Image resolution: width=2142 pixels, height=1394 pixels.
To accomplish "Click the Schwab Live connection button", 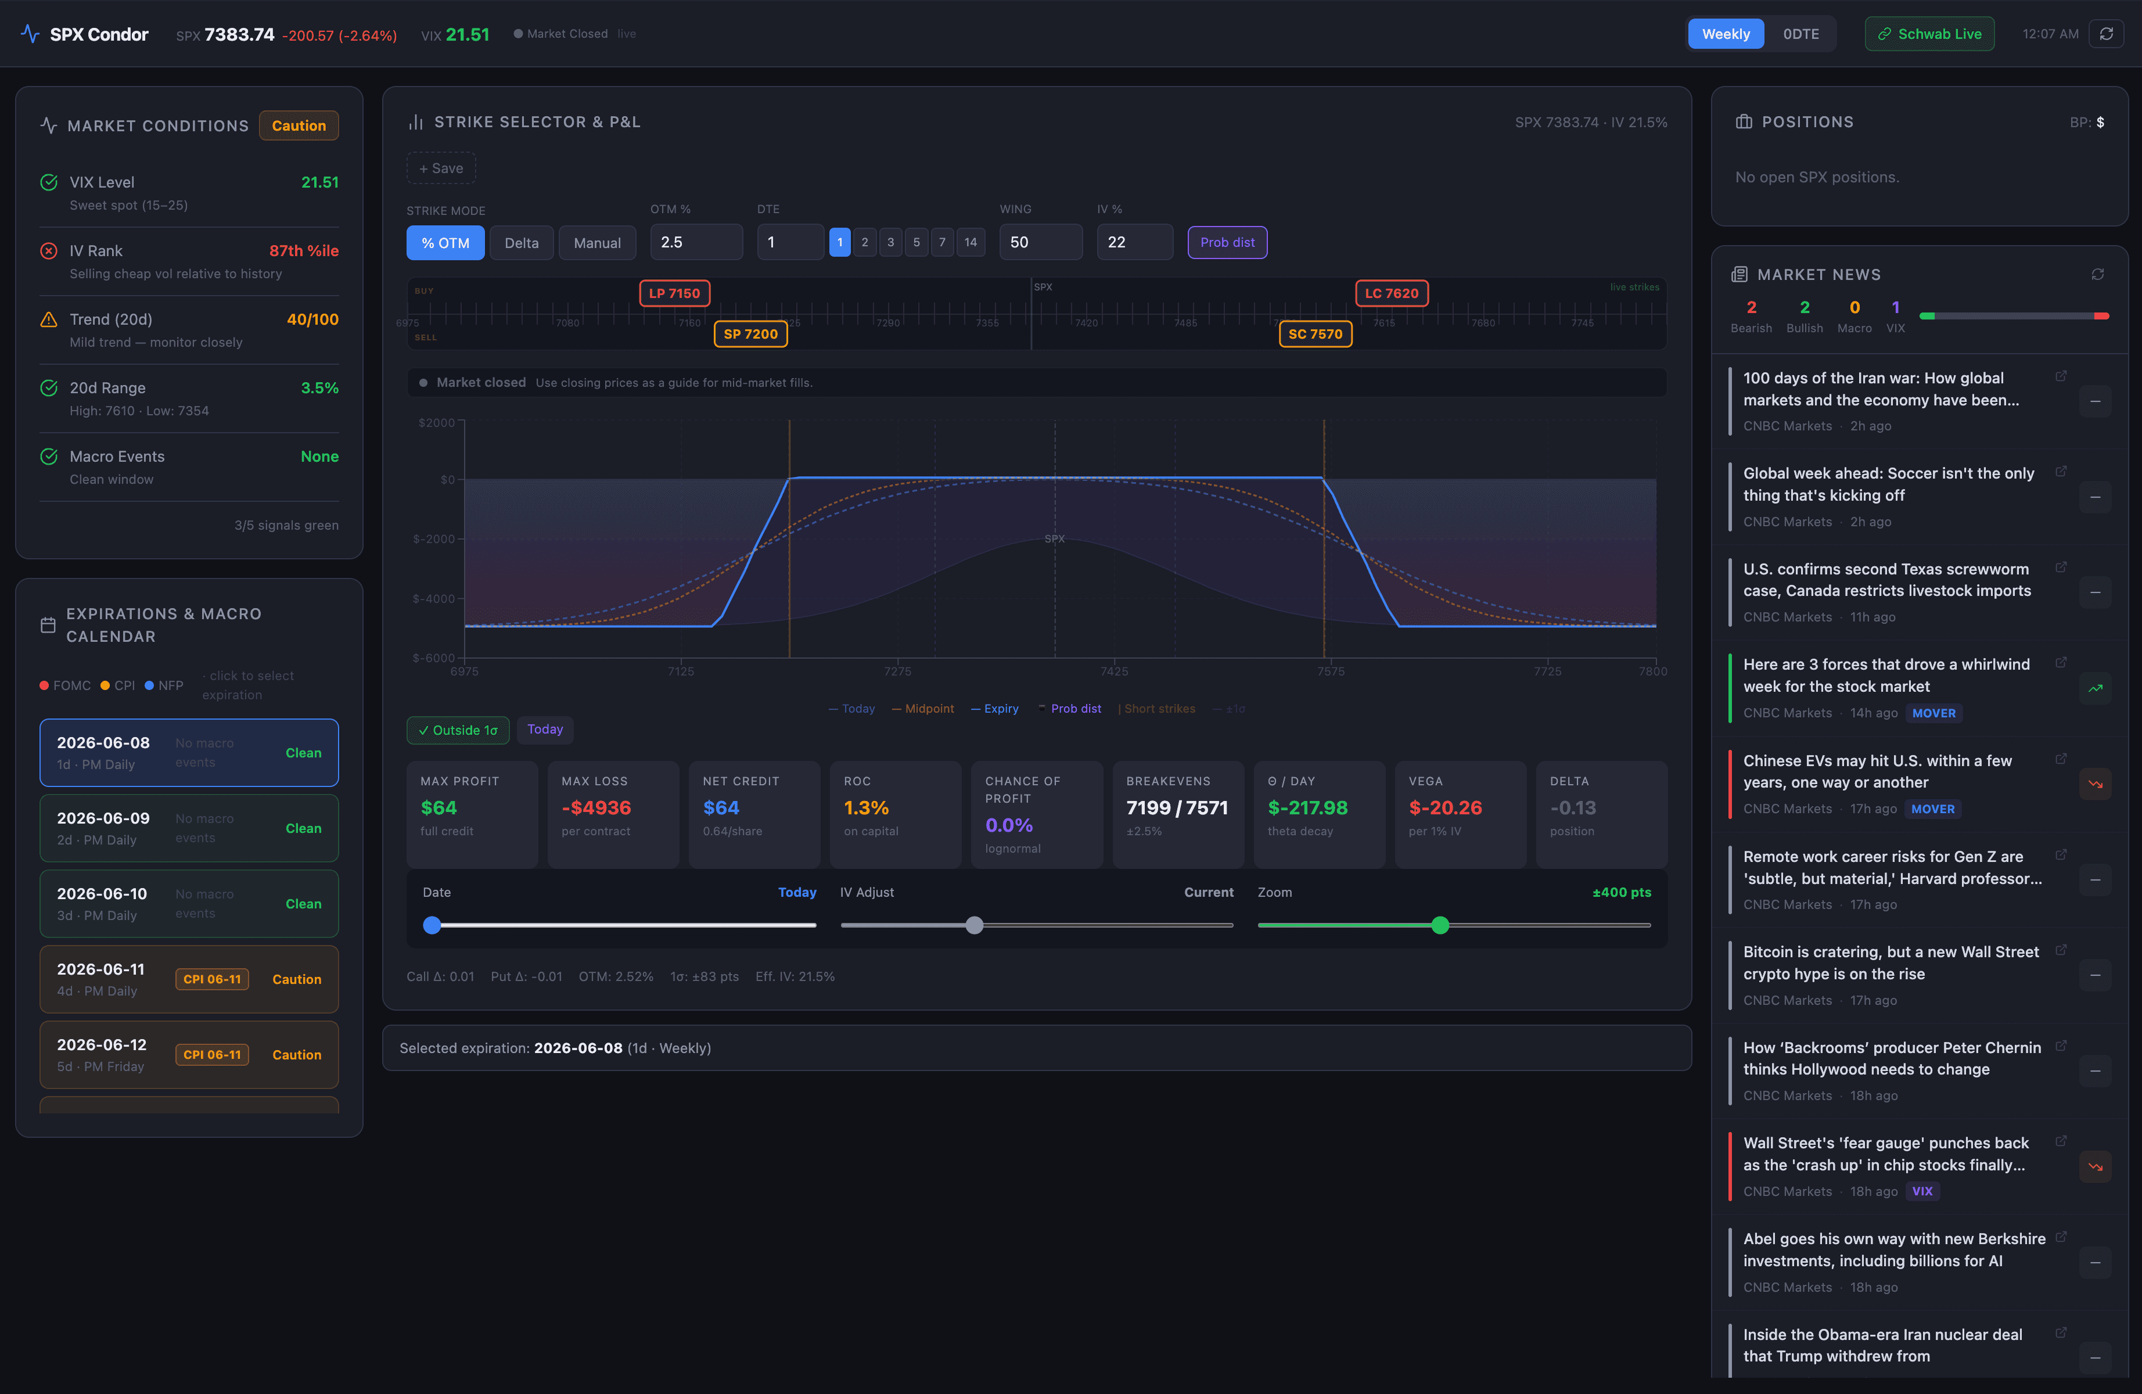I will tap(1929, 34).
